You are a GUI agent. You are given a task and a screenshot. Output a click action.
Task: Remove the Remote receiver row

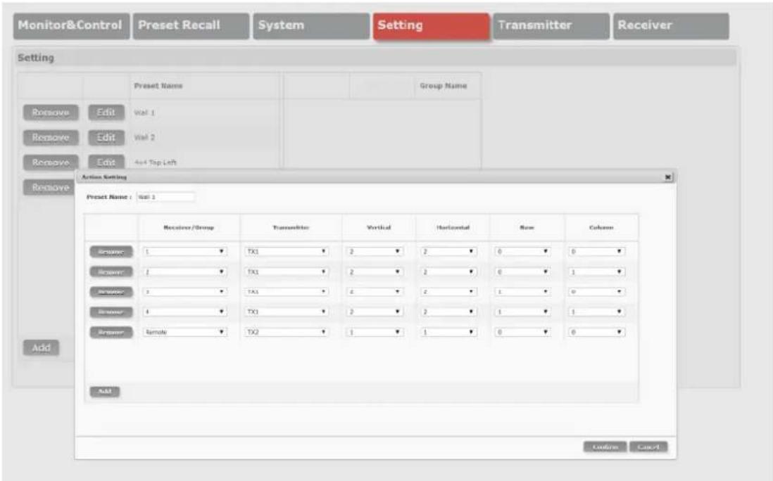(111, 333)
